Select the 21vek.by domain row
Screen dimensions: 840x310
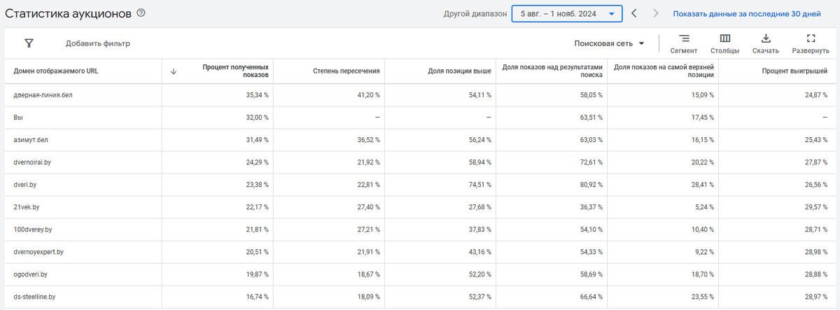point(27,207)
